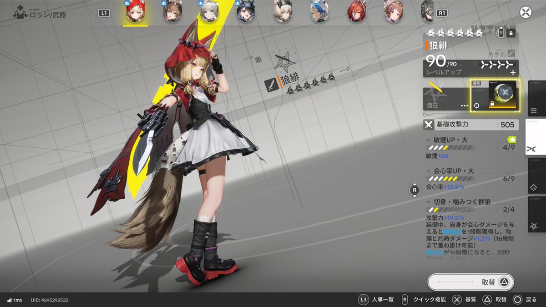Click the R1 next-character button
546x307 pixels.
[441, 13]
